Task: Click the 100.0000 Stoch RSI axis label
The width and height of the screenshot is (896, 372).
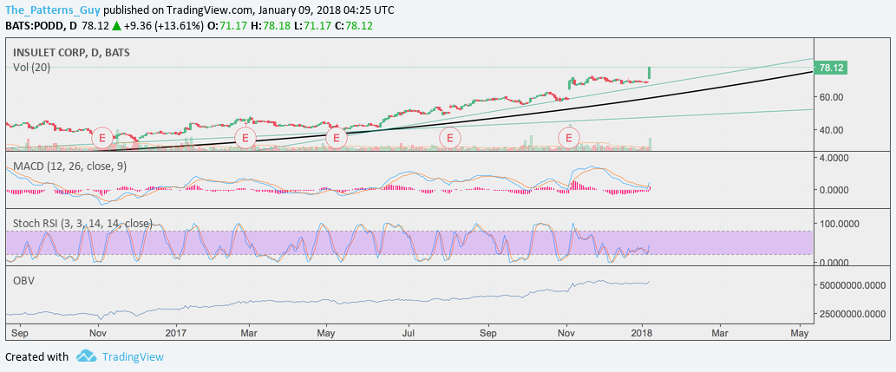Action: click(x=838, y=224)
